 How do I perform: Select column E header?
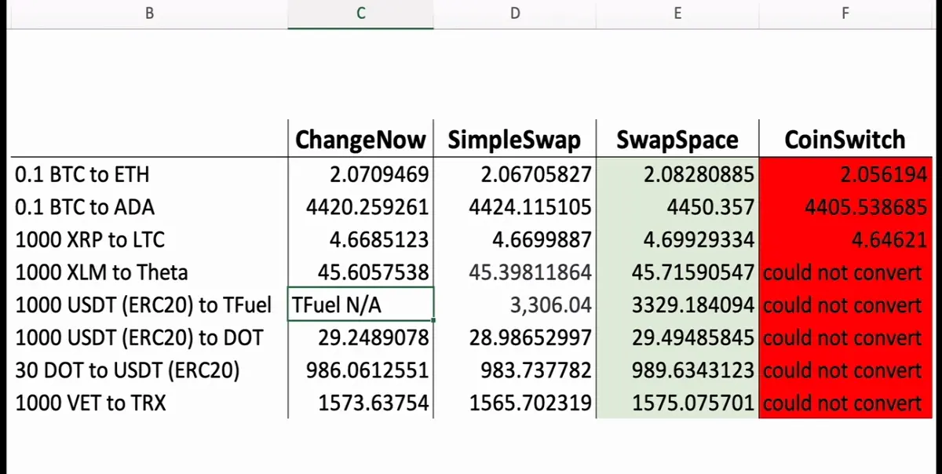click(677, 14)
